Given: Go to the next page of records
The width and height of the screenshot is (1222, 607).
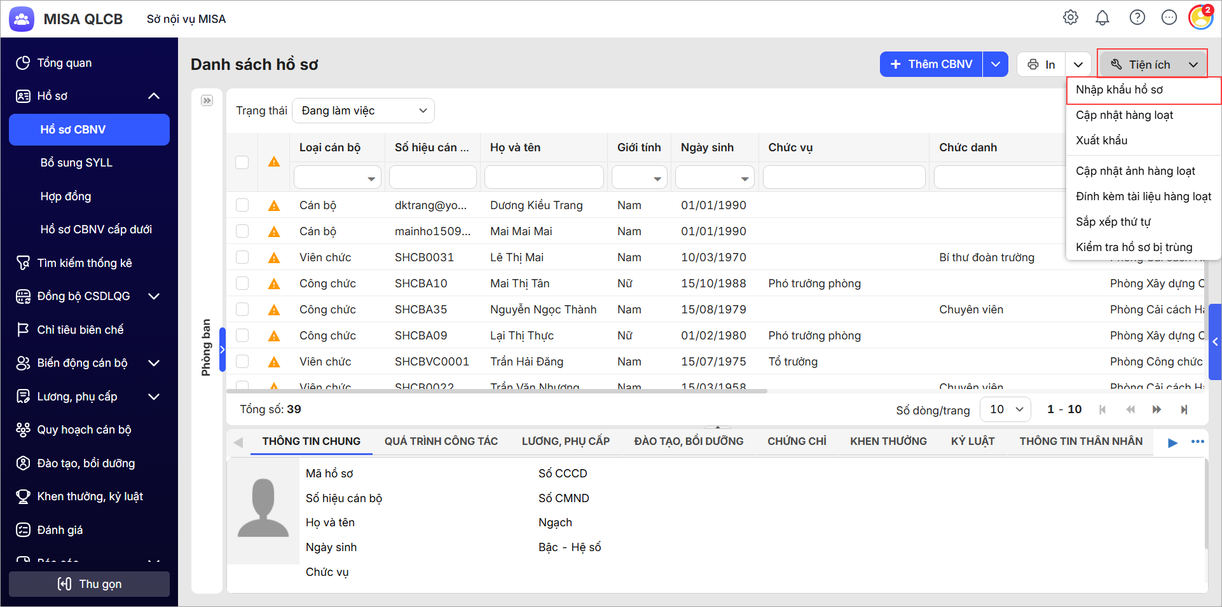Looking at the screenshot, I should click(x=1157, y=409).
